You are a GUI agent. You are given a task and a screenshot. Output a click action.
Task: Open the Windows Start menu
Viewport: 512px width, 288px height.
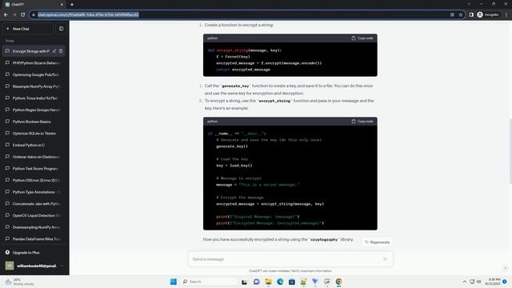(174, 282)
